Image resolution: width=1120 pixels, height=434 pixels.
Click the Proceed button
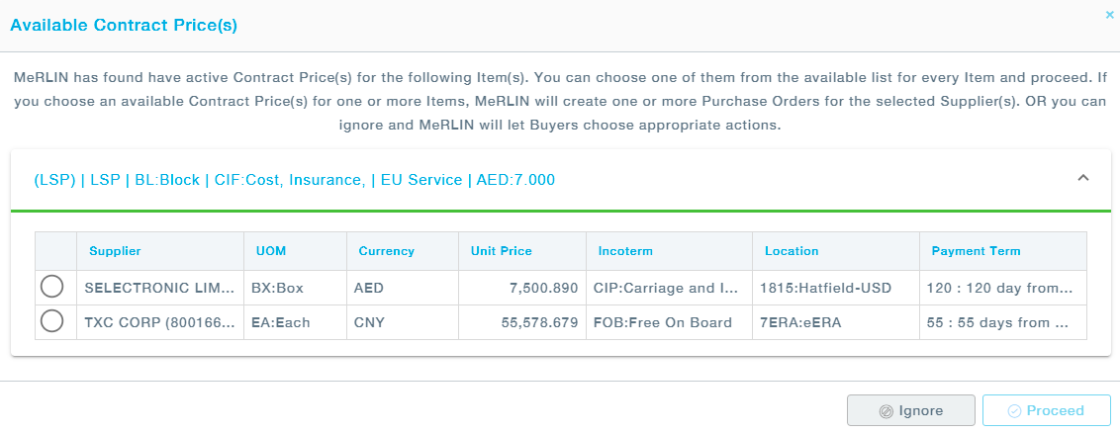pos(1046,410)
